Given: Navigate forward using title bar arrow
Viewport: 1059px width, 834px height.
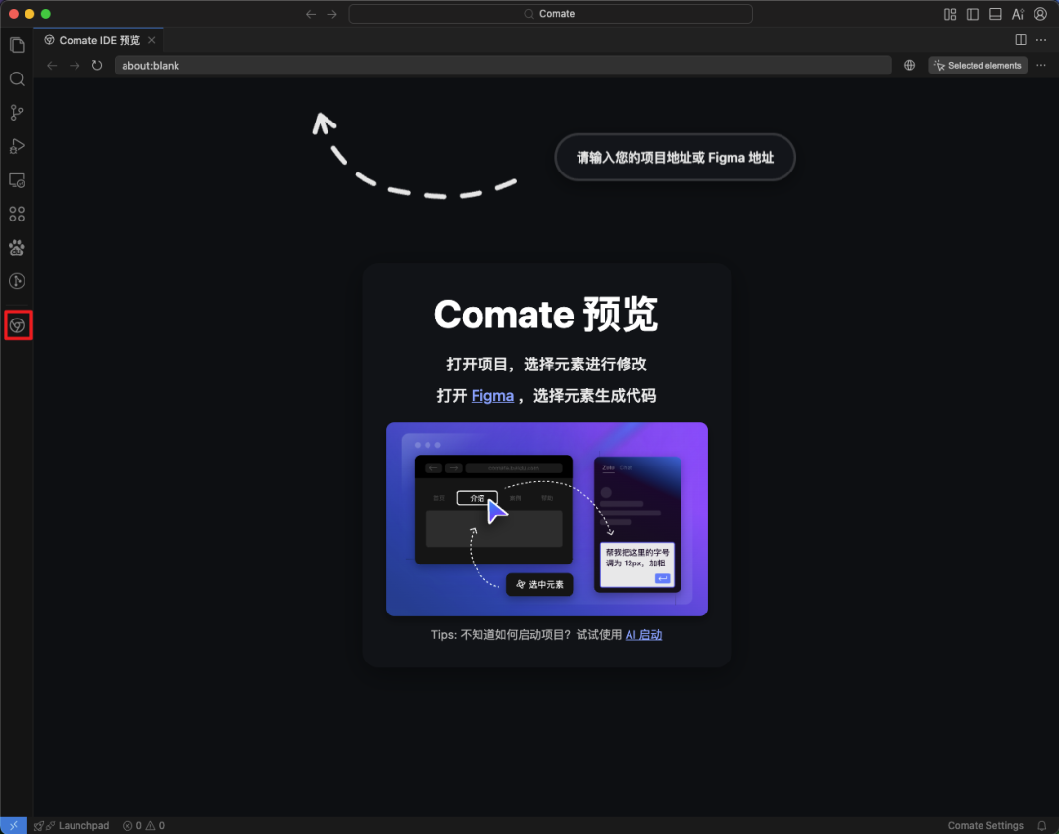Looking at the screenshot, I should click(331, 14).
